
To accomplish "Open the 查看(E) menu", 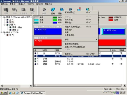I will click(x=13, y=4).
